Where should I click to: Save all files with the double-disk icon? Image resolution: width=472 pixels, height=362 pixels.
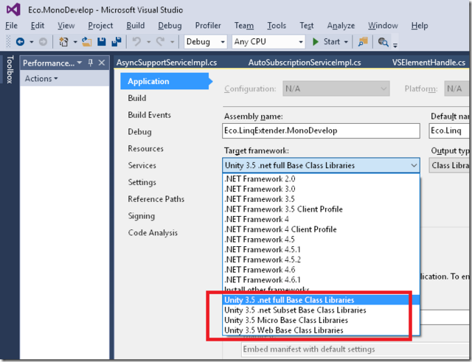pyautogui.click(x=117, y=41)
